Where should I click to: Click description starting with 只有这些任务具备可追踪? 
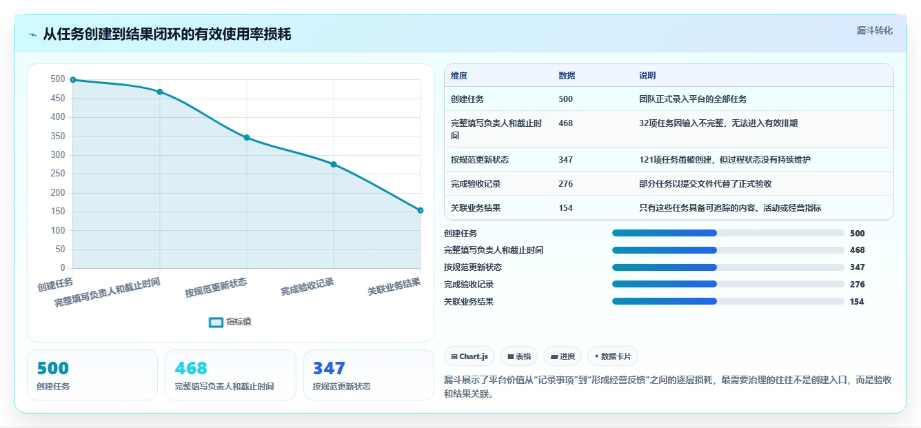(x=730, y=208)
